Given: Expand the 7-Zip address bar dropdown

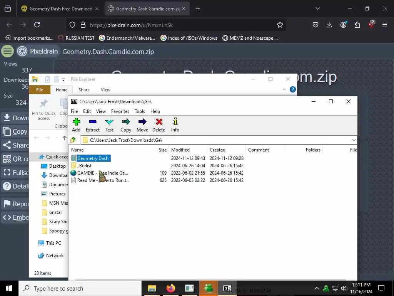Looking at the screenshot, I should point(354,140).
